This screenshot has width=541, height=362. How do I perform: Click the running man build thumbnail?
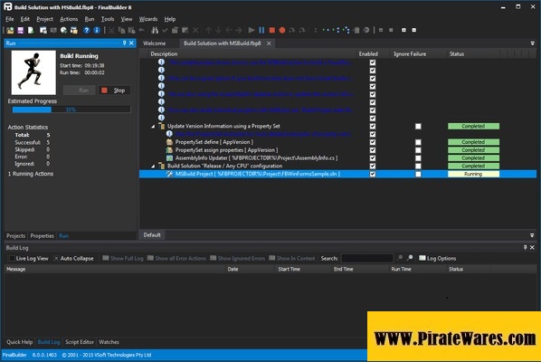point(33,72)
